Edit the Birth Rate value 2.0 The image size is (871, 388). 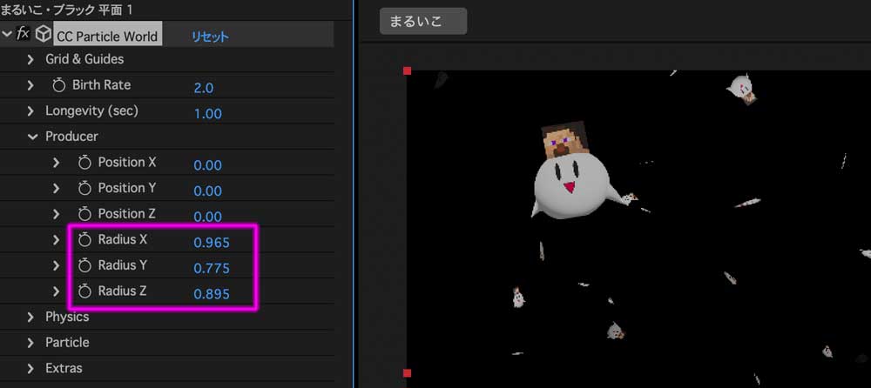[x=203, y=88]
